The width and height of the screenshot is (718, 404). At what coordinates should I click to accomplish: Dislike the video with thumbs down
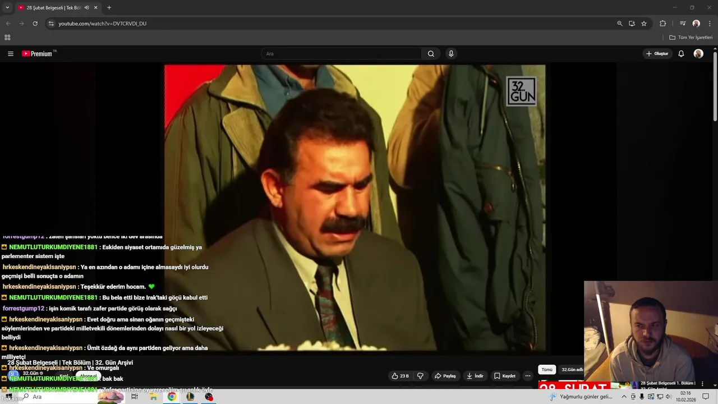point(420,376)
